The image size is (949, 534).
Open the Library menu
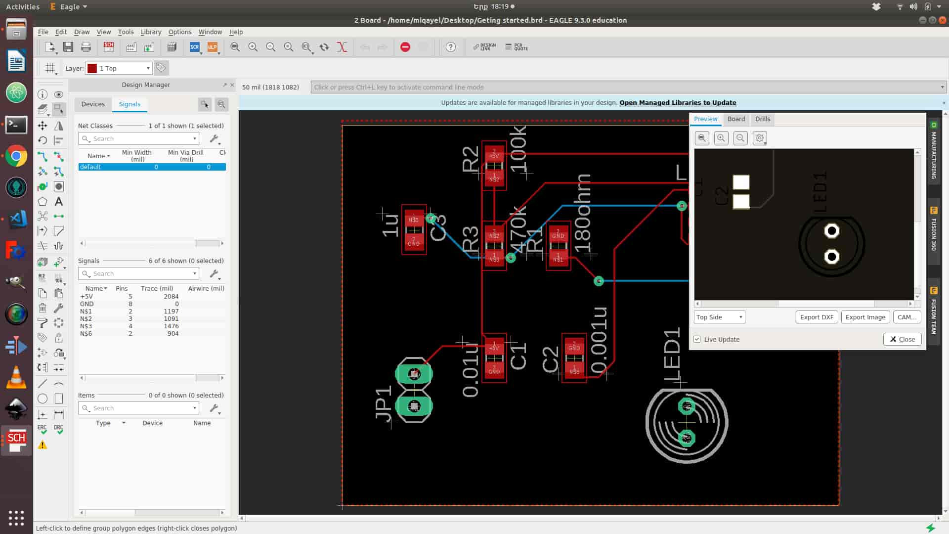[151, 32]
